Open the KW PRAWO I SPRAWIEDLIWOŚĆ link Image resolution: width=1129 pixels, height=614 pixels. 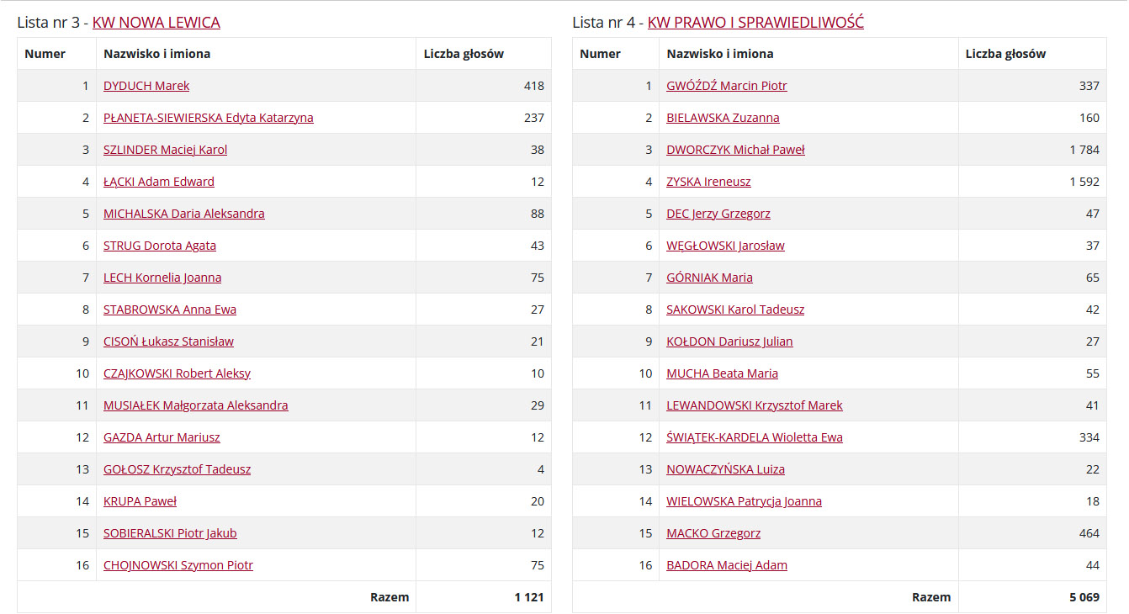[755, 23]
